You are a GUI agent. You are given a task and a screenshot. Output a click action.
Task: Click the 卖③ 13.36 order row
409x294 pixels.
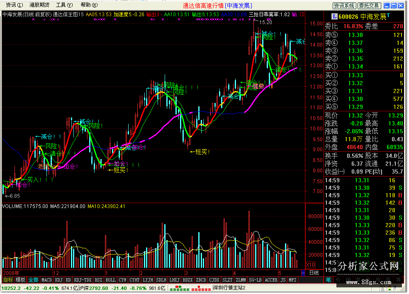364,51
